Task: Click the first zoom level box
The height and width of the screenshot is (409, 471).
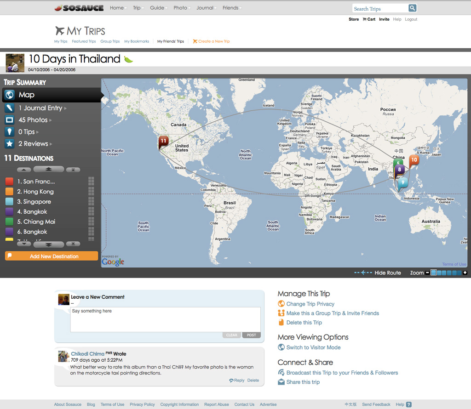Action: pos(433,273)
